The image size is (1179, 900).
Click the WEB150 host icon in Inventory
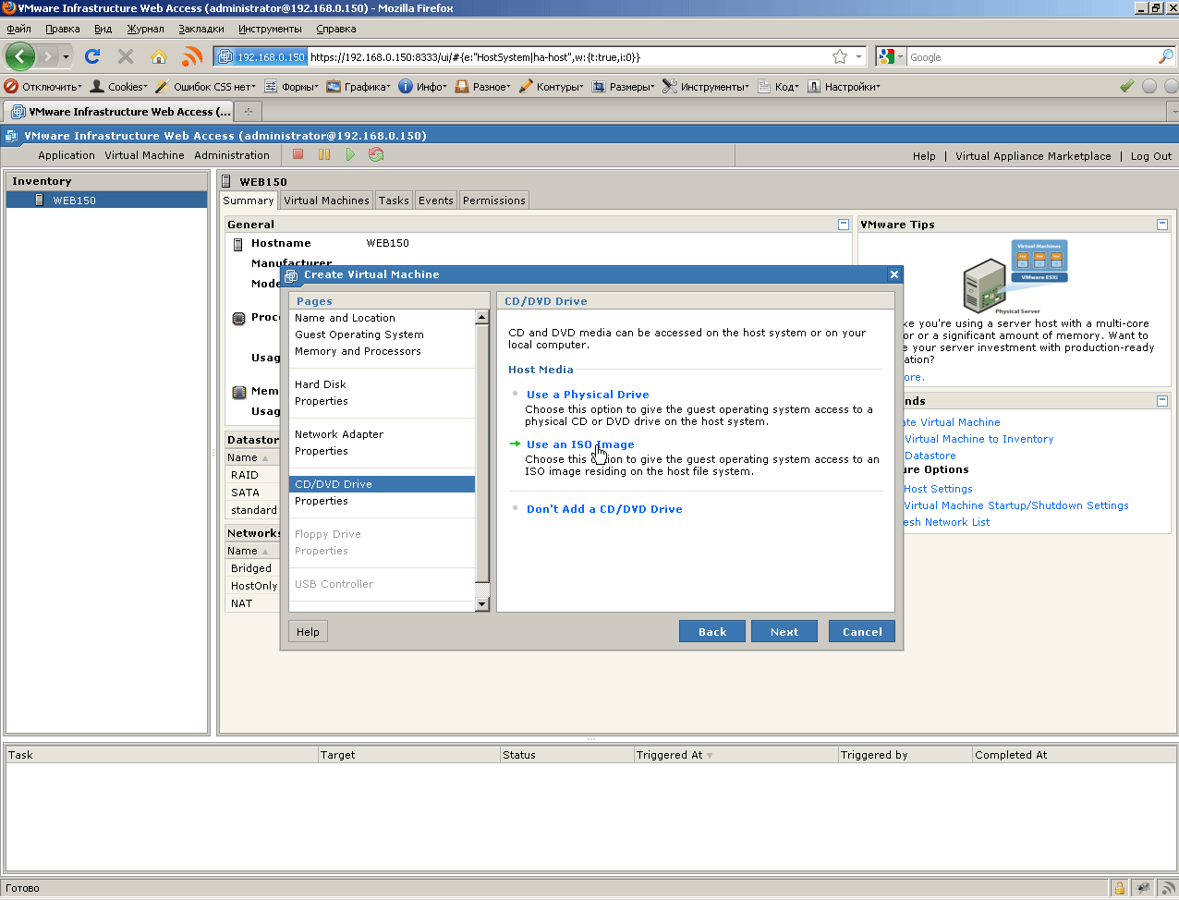(x=39, y=200)
